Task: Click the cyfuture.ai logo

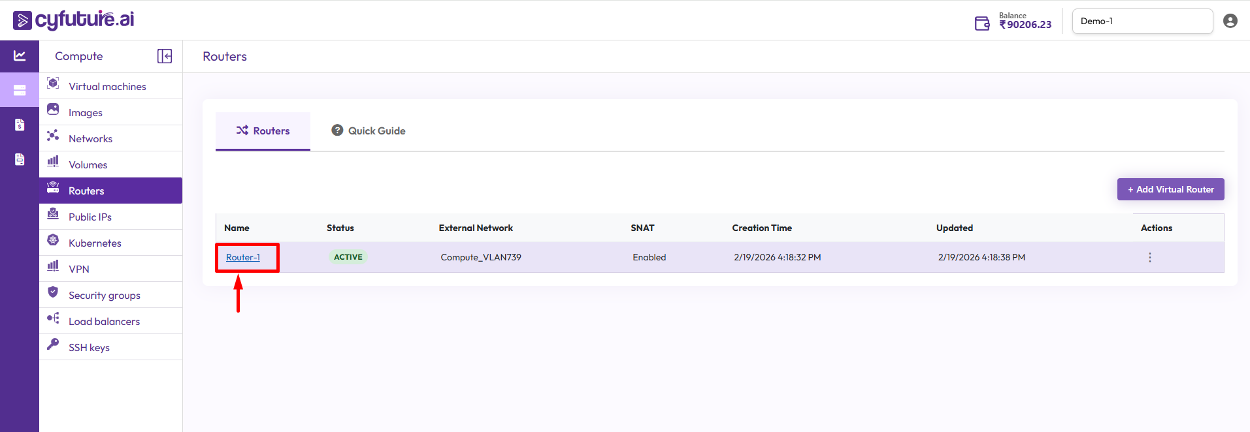Action: tap(74, 20)
